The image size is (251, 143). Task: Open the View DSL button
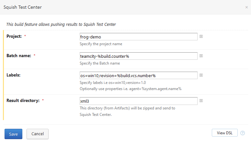(x=224, y=133)
